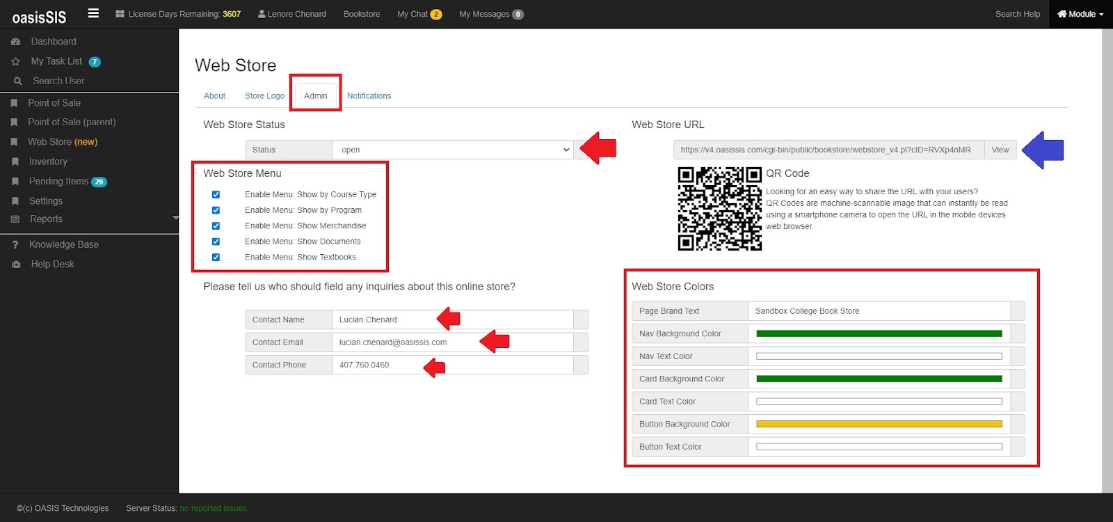Pick the Button Background Color yellow swatch
Image resolution: width=1113 pixels, height=522 pixels.
[879, 424]
